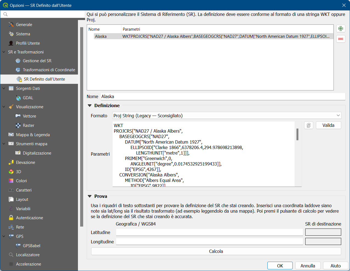The image size is (350, 271).
Task: Select Generale in the options list
Action: [x=24, y=25]
